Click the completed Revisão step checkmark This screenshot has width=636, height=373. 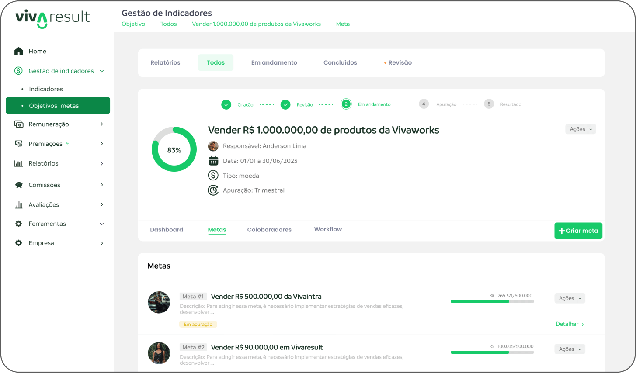coord(285,105)
